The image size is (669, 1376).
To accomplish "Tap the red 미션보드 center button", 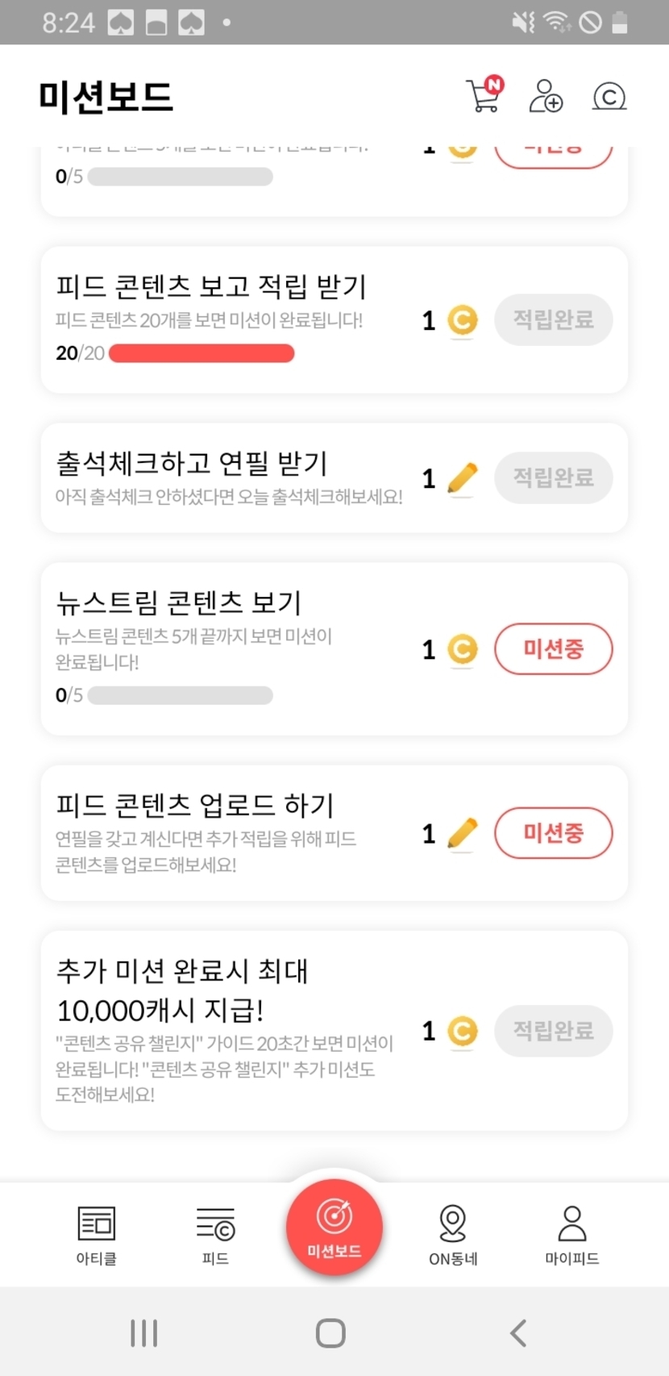I will pos(334,1227).
